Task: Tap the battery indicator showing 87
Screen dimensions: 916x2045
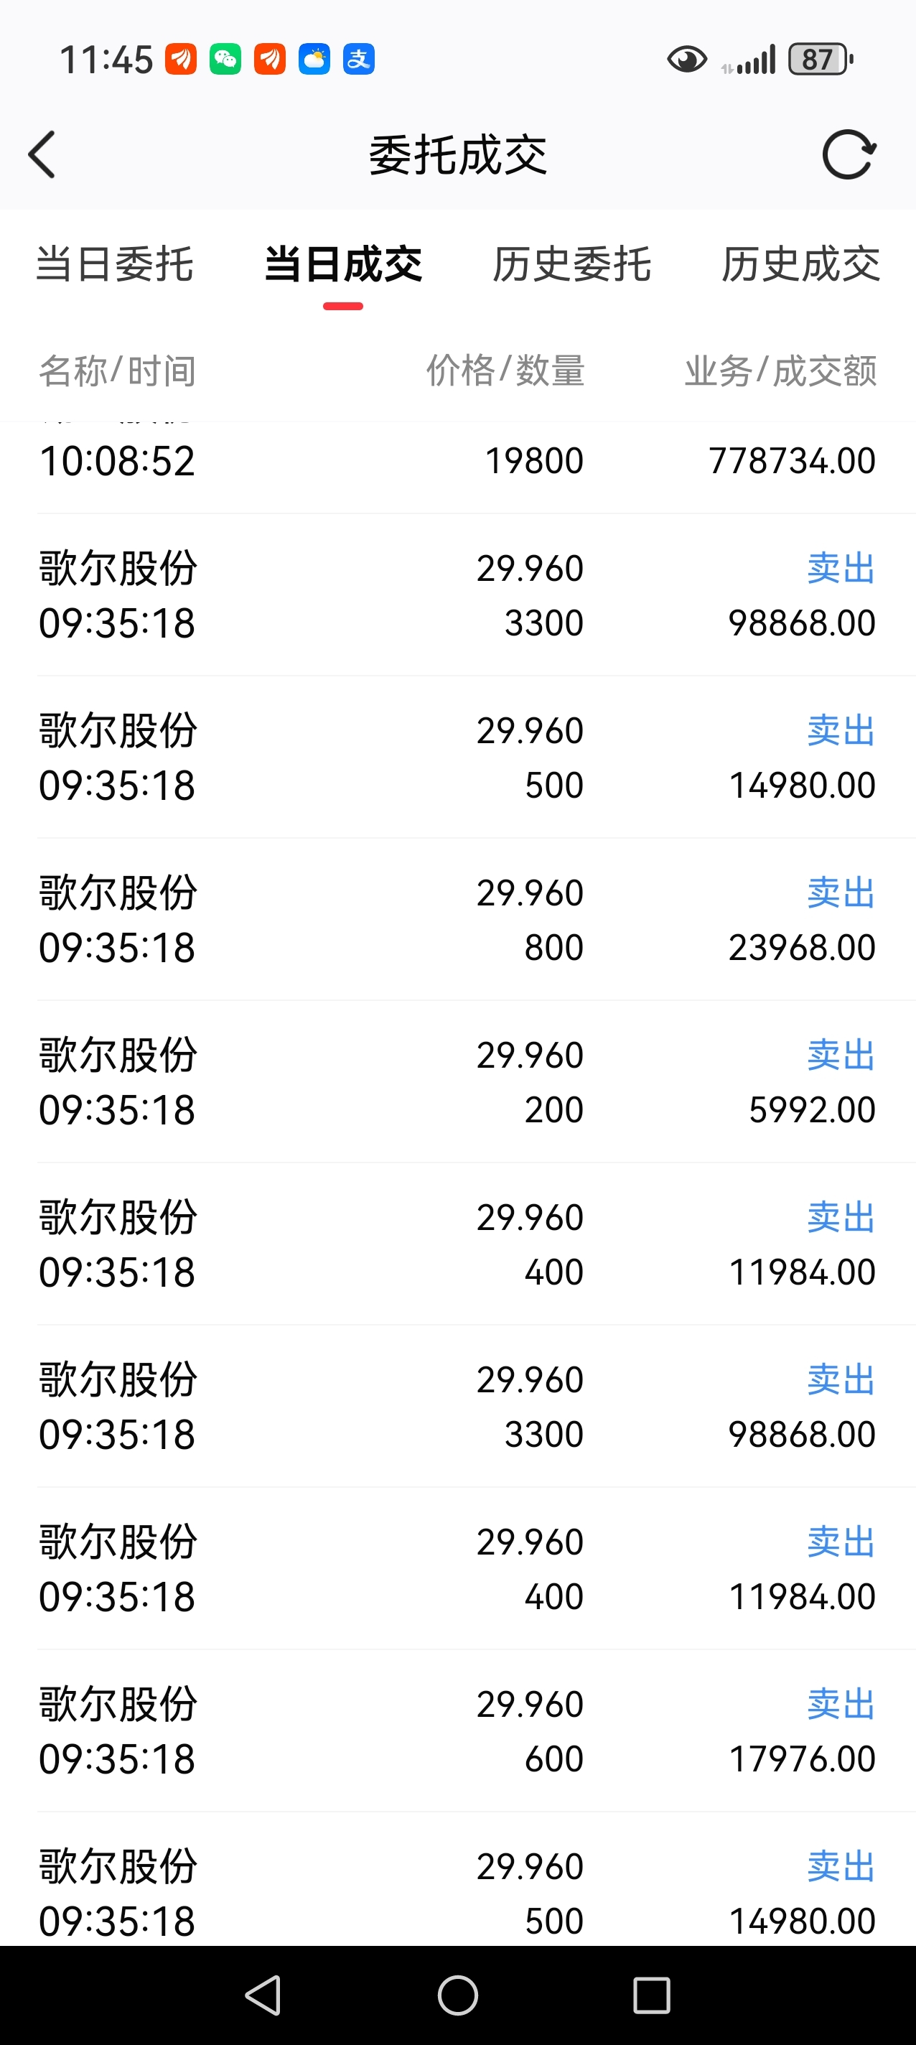Action: (821, 60)
